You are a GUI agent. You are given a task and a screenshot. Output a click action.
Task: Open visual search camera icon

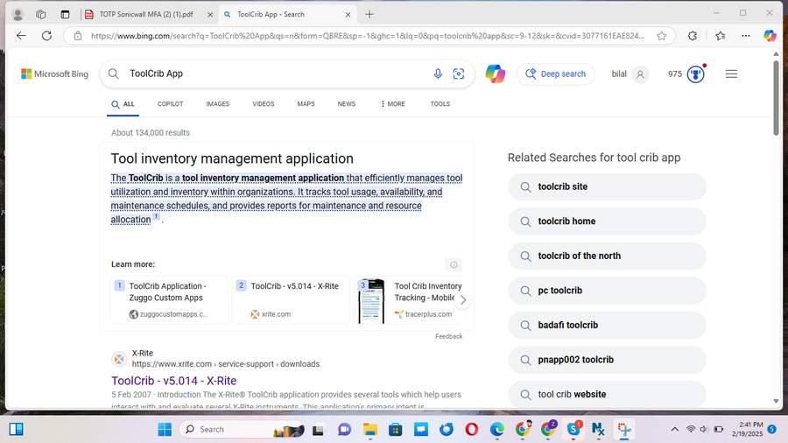[458, 74]
